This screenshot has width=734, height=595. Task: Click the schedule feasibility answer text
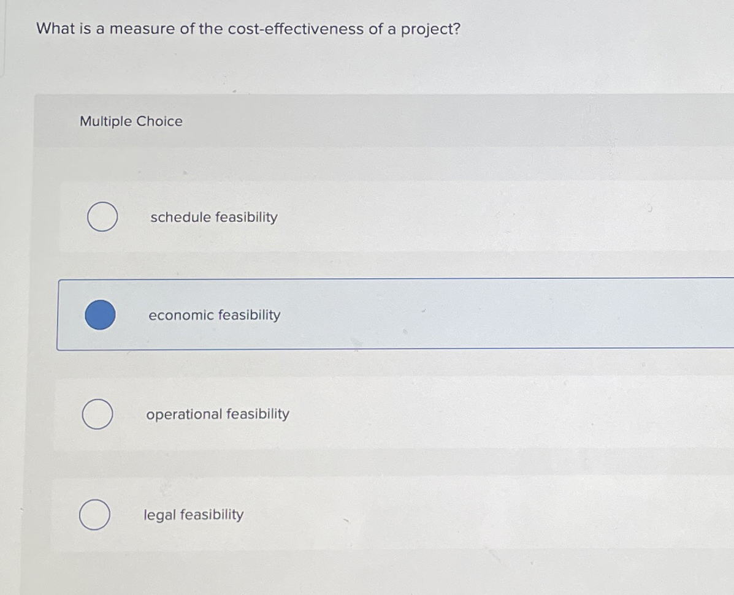213,217
